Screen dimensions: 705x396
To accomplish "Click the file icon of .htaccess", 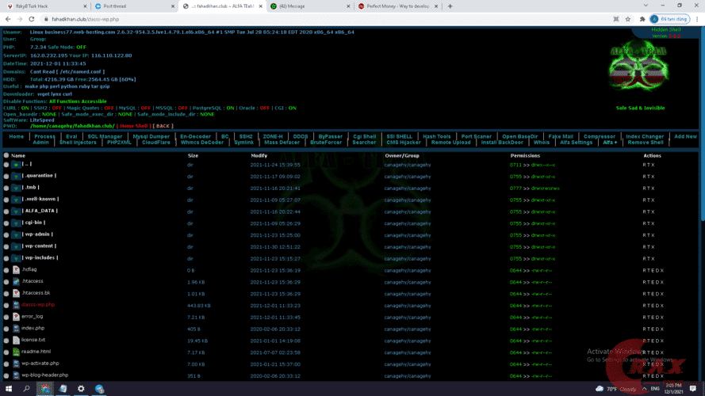I will coord(16,281).
